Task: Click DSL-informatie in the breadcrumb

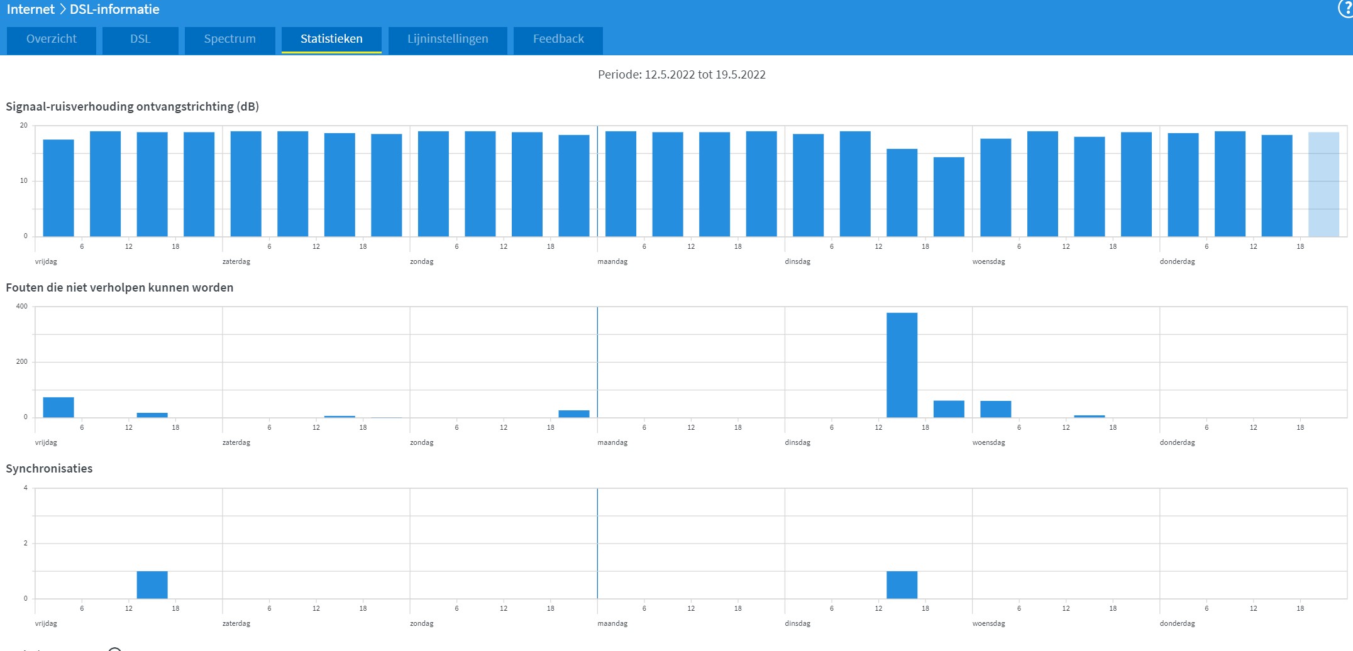Action: (x=114, y=9)
